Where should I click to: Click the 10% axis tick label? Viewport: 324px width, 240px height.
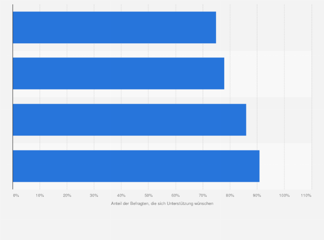coord(40,195)
